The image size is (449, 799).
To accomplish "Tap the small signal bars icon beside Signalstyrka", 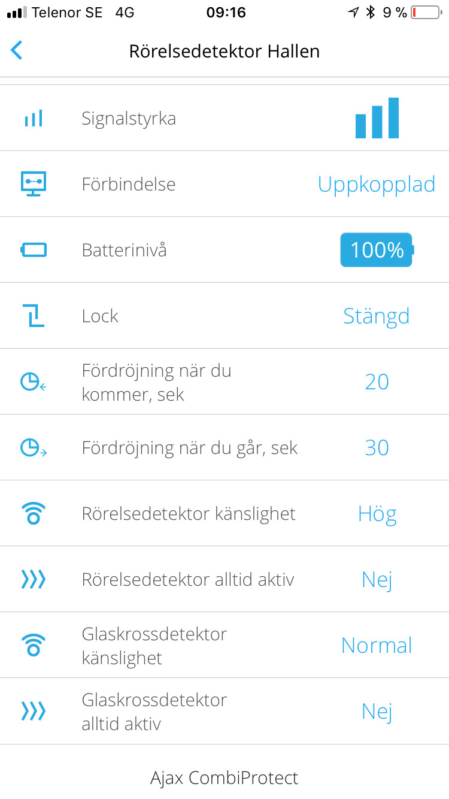I will point(34,118).
